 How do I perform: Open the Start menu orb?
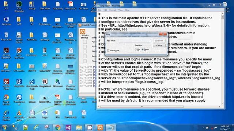(4, 128)
